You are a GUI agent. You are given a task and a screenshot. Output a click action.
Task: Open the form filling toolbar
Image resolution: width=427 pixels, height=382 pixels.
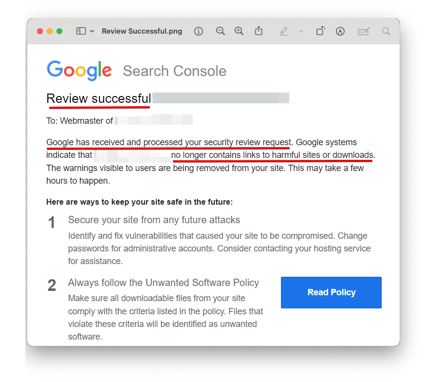(x=363, y=31)
